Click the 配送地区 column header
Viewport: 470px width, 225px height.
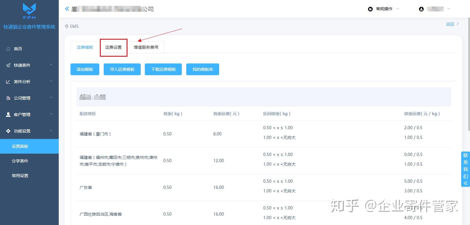point(88,114)
